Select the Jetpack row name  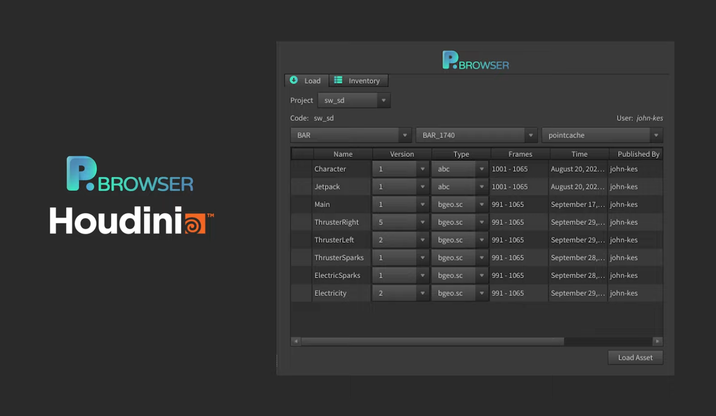point(327,187)
